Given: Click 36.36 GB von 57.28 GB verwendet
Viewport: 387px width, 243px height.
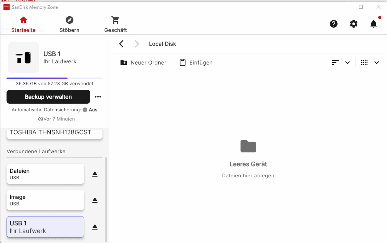Looking at the screenshot, I should (x=55, y=84).
